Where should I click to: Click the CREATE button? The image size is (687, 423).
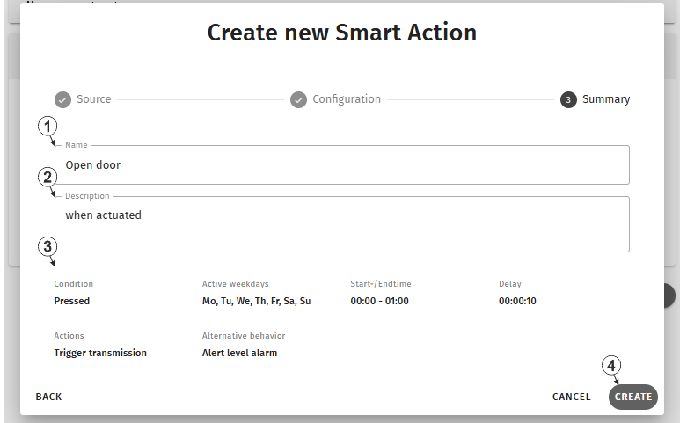[633, 397]
